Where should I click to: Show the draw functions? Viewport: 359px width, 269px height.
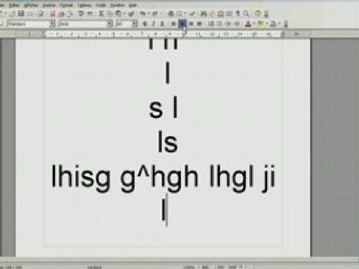[x=192, y=14]
